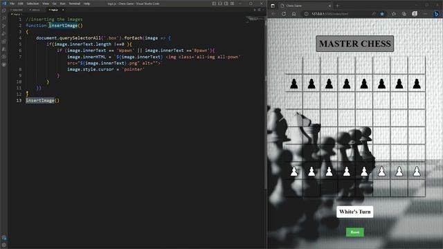
Task: Open the Accounts icon at bottom of activity bar
Action: (4, 238)
